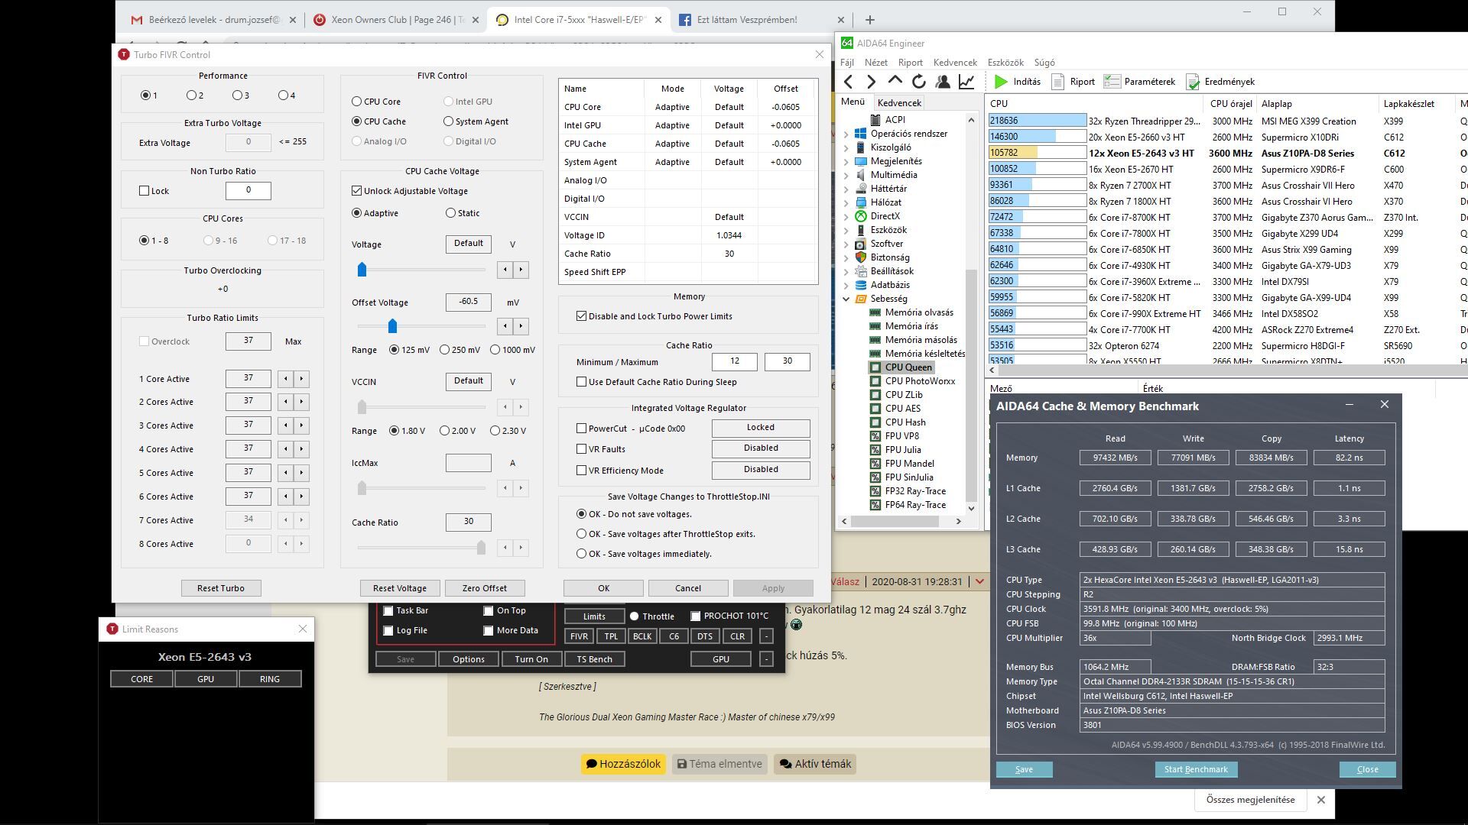
Task: Open Paraméterek toolbar item
Action: [x=1139, y=82]
